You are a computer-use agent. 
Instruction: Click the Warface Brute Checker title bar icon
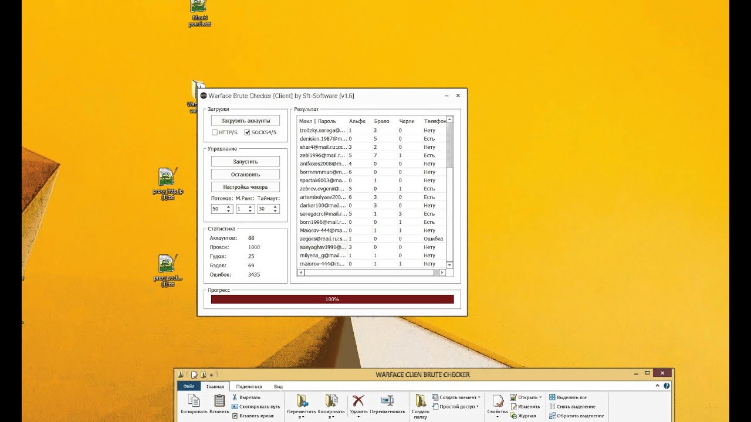(204, 96)
